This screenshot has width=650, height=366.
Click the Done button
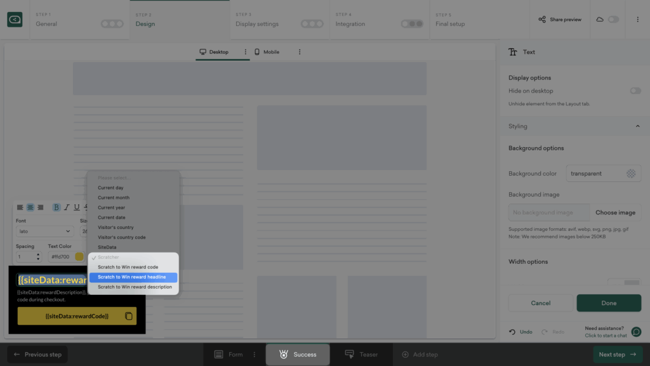609,303
